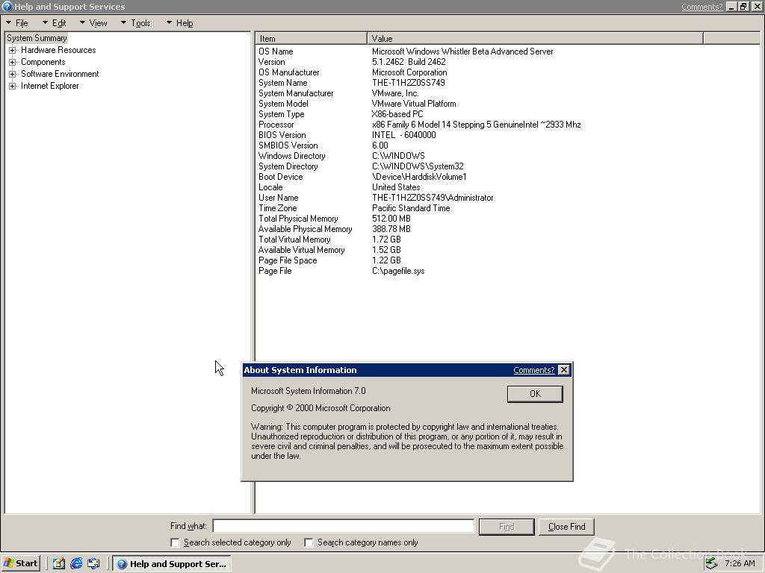Select the System Name row label
The image size is (765, 573).
283,83
